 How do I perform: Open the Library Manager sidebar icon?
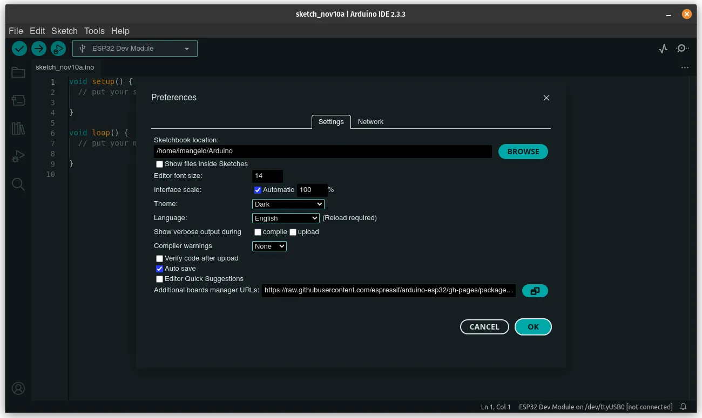click(18, 128)
